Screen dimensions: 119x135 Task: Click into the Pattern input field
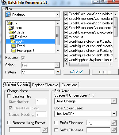[38, 72]
